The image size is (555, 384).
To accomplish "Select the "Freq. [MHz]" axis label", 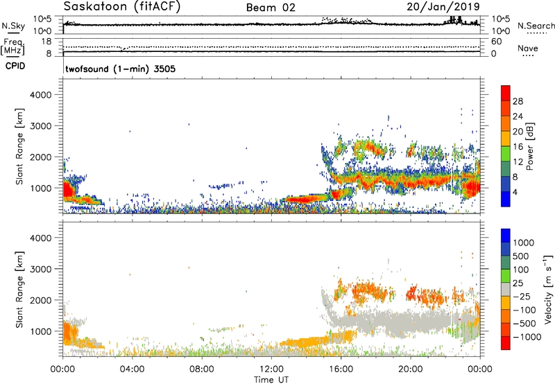I will (13, 46).
